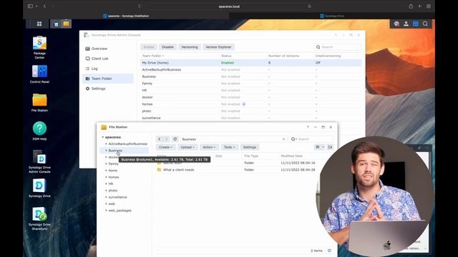
Task: Select the surveillance tree folder in File Station
Action: [117, 197]
